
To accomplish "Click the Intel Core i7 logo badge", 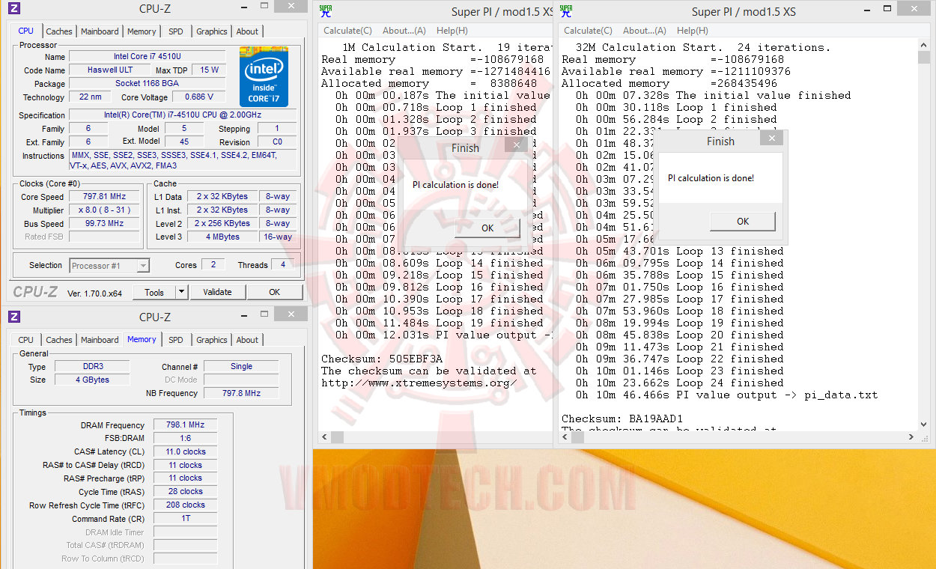I will 264,76.
